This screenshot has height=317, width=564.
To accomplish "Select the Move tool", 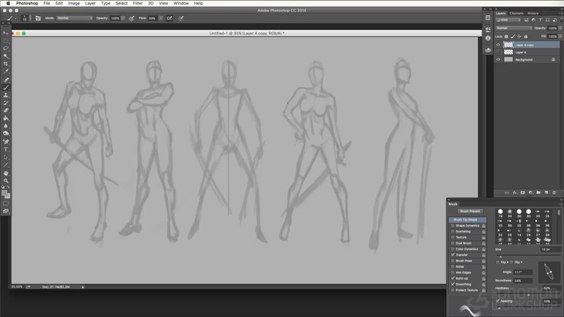I will pyautogui.click(x=6, y=33).
